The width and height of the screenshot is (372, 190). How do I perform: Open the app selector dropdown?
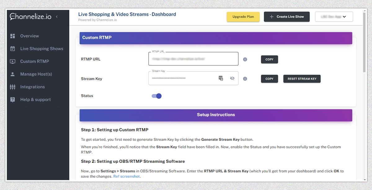point(334,17)
